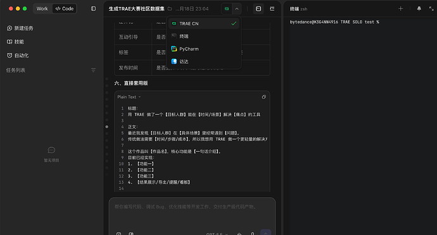Click the task title 生成TRAE大赛社区数据集

coord(137,9)
